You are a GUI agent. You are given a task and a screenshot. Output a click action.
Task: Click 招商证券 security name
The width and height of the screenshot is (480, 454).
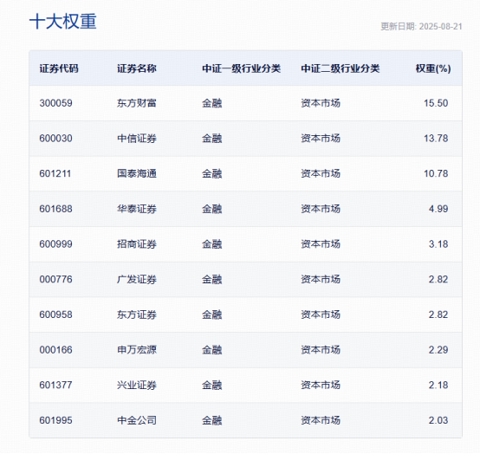pyautogui.click(x=137, y=244)
